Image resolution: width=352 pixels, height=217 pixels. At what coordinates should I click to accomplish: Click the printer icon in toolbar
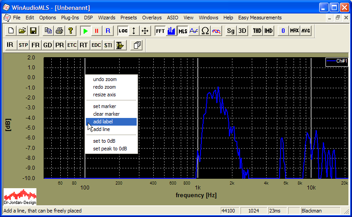tap(59, 31)
